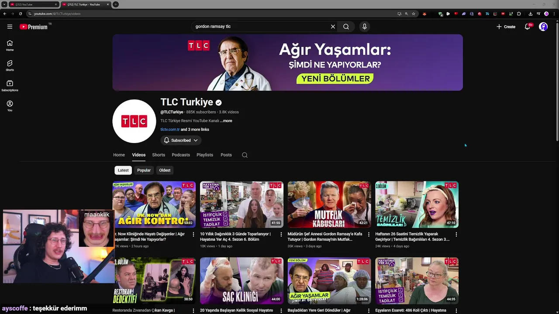Image resolution: width=559 pixels, height=314 pixels.
Task: Open the 44:35 Hayatına Yer Aç thumbnail
Action: [417, 281]
